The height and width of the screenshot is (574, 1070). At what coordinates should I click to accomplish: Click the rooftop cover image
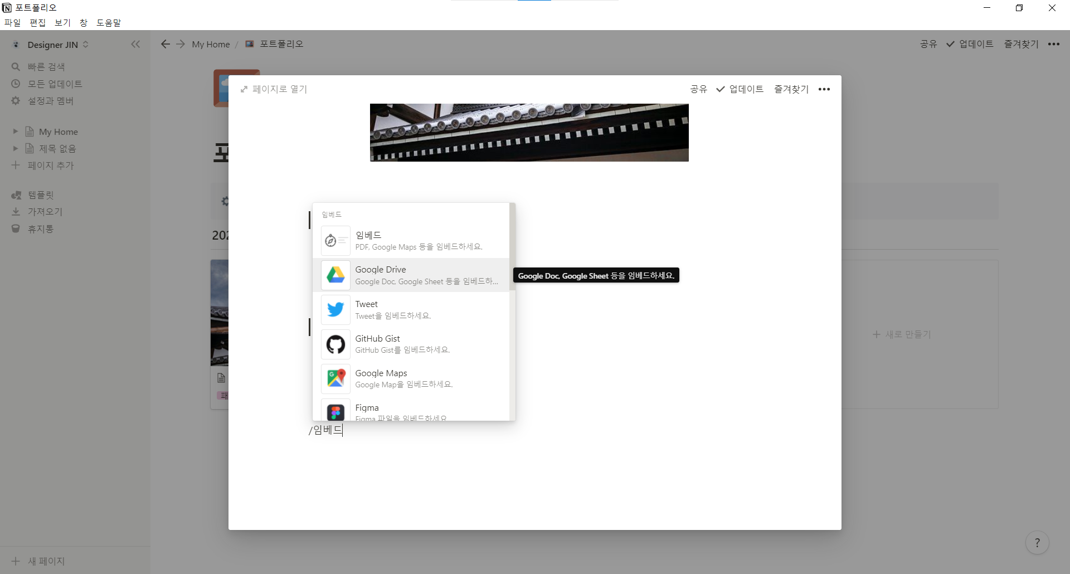(x=529, y=133)
